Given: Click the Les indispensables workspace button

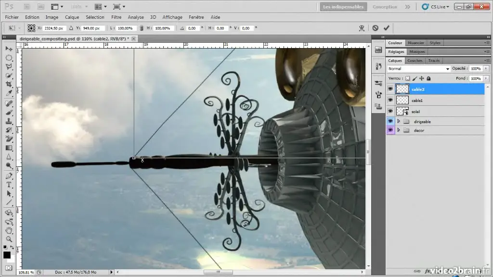Looking at the screenshot, I should (344, 7).
